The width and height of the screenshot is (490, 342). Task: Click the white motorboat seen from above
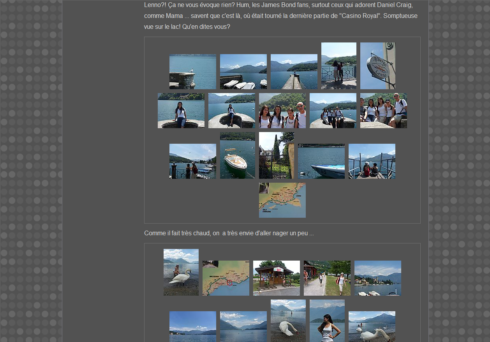click(237, 155)
